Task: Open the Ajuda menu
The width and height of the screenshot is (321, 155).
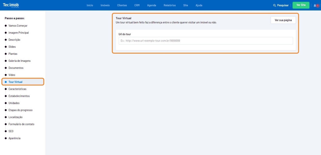Action: [199, 5]
